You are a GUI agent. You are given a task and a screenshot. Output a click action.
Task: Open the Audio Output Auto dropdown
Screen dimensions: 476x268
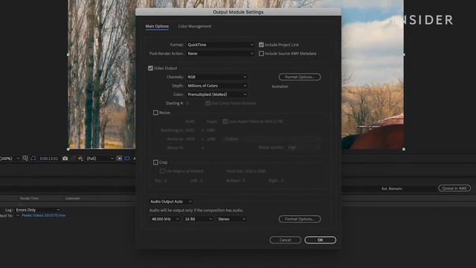click(x=171, y=202)
